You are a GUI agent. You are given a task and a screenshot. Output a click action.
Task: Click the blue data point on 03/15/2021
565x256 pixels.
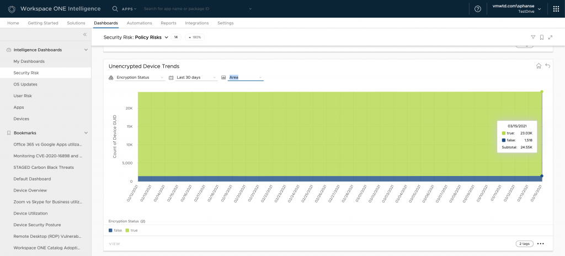tap(542, 176)
